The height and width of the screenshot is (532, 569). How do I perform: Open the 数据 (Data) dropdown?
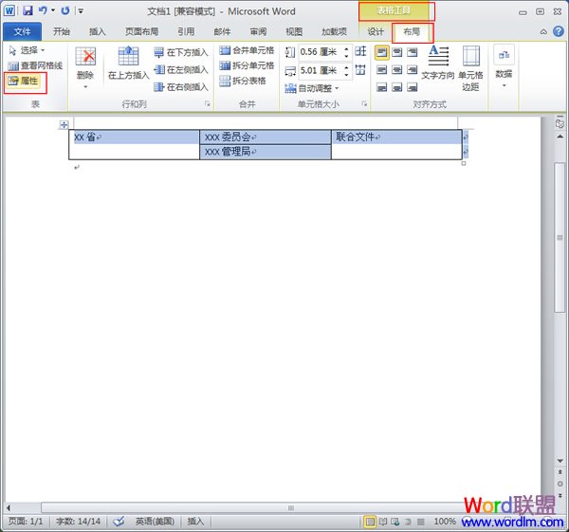[504, 66]
